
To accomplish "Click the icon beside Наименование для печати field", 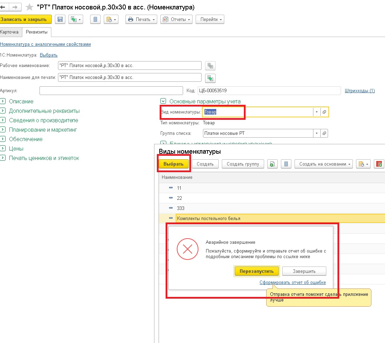I will tap(210, 78).
